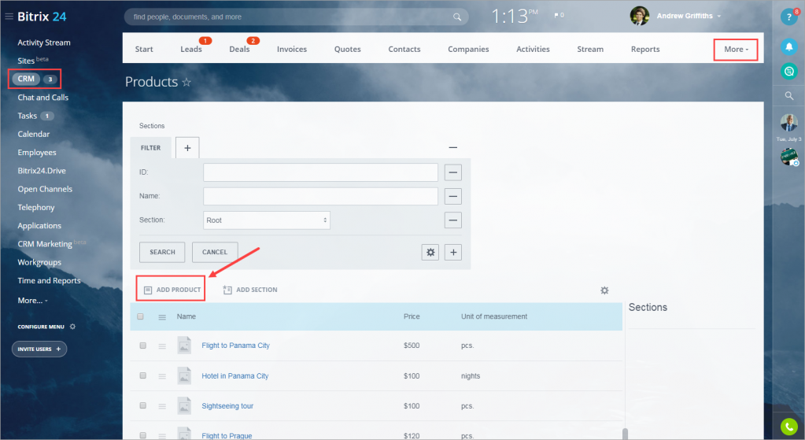Open the row menu icon for Flight to Panama City
The image size is (805, 440).
tap(162, 346)
